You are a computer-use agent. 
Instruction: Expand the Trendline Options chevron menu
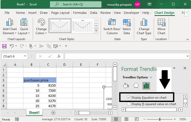[x=151, y=77]
